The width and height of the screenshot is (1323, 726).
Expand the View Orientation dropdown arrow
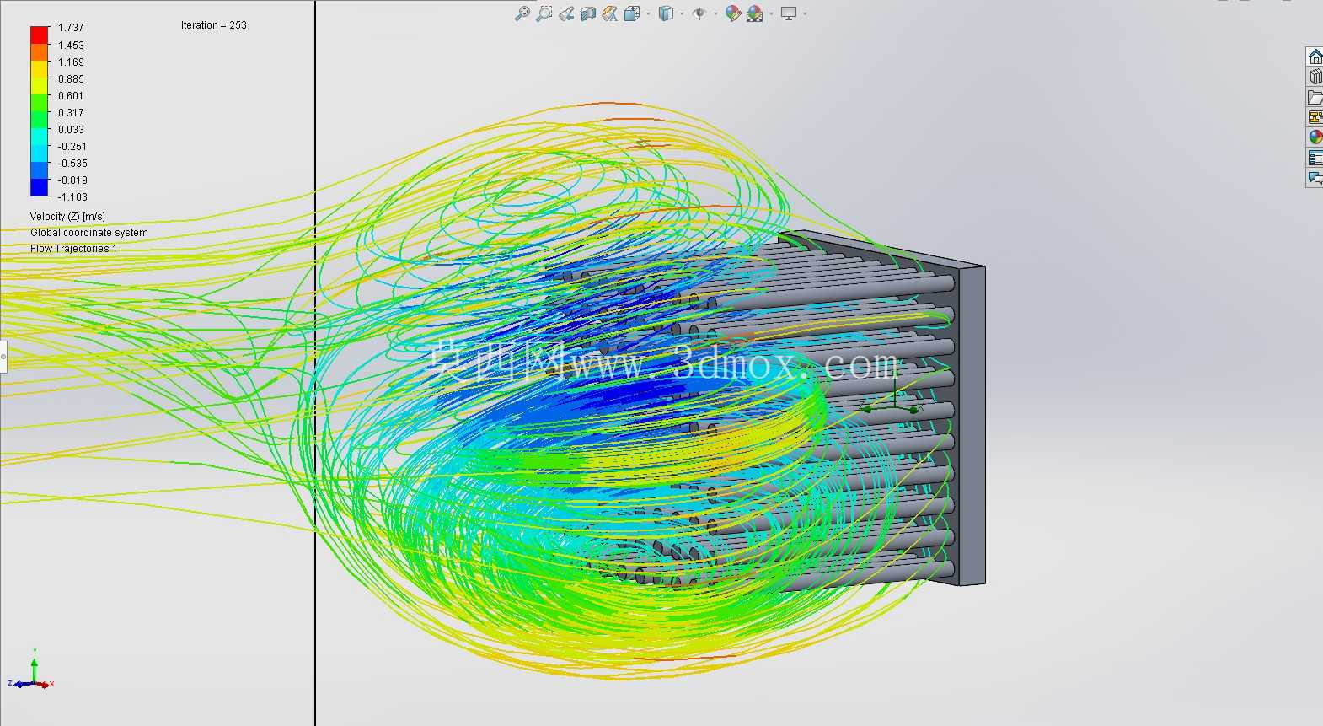[648, 14]
